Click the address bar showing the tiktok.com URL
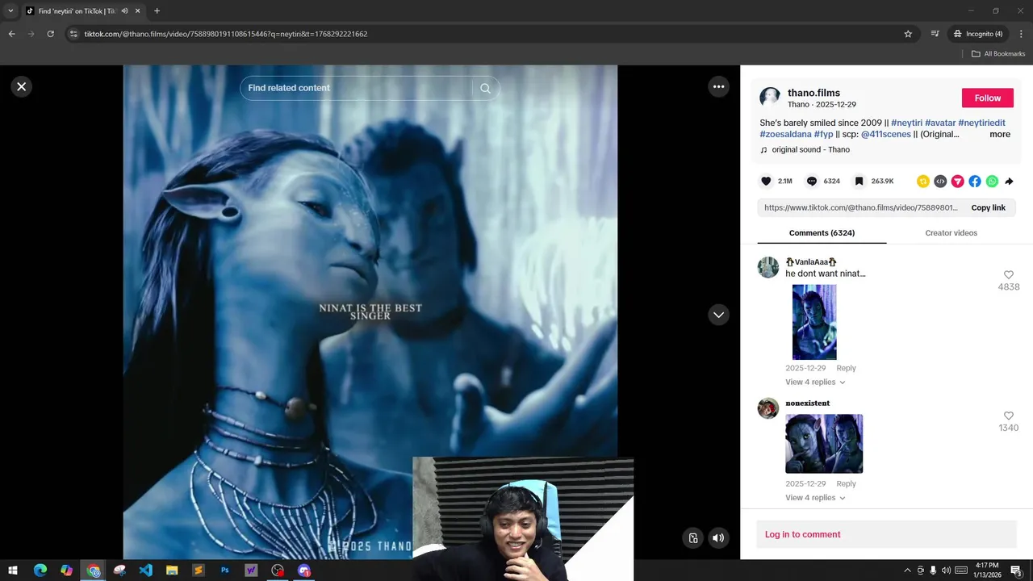The height and width of the screenshot is (581, 1033). [484, 34]
